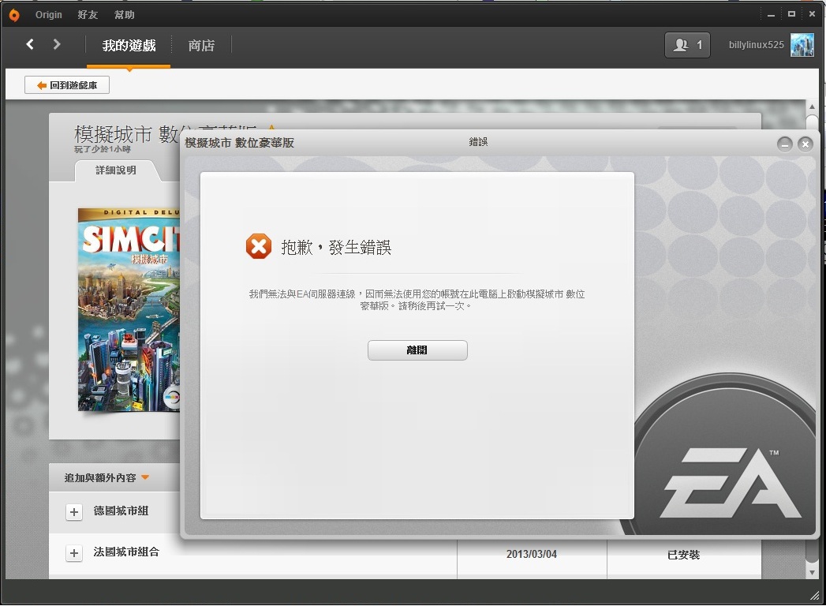Click the scrollbar down arrow
The image size is (826, 606).
click(x=813, y=572)
